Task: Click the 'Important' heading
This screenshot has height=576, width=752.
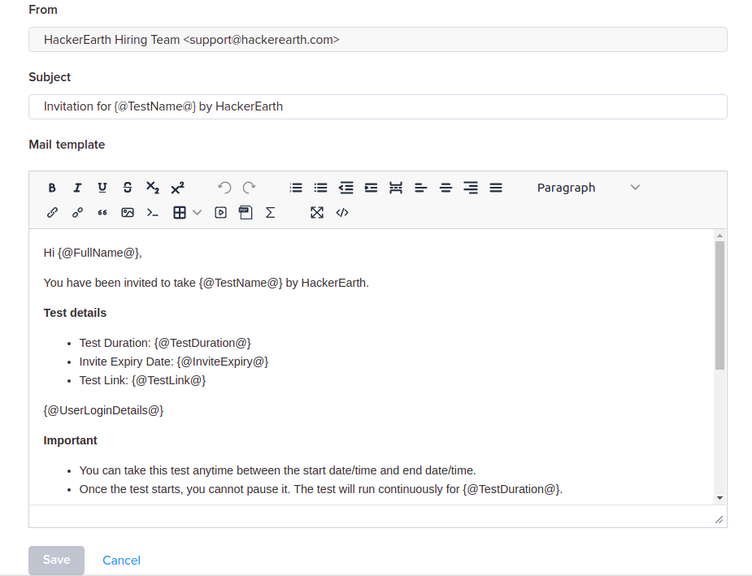Action: point(70,440)
